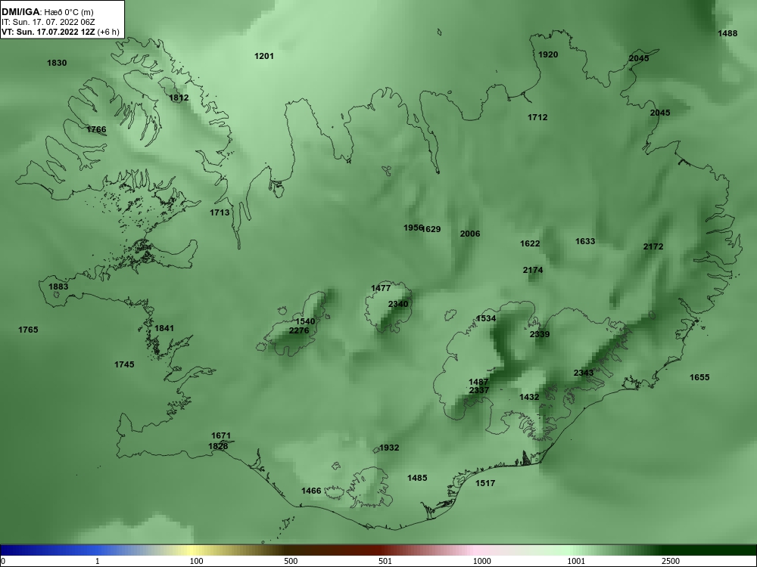The image size is (757, 567).
Task: Click the 1765 value over the sea
Action: [28, 330]
